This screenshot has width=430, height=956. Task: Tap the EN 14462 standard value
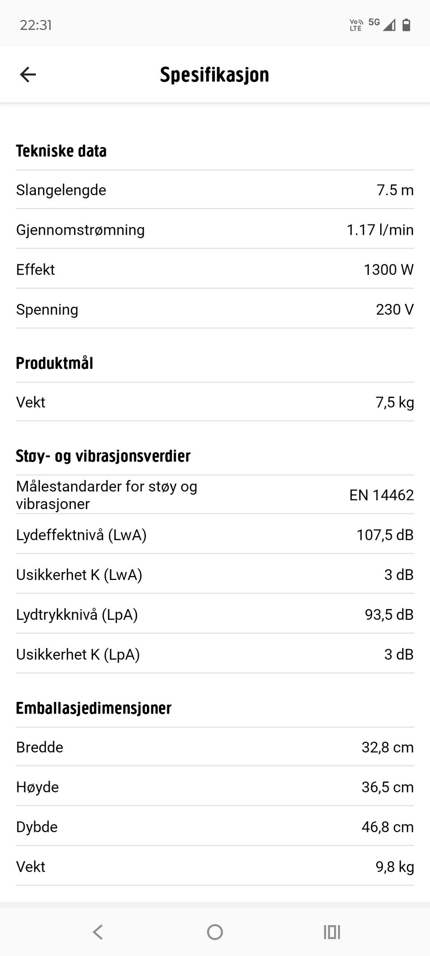[382, 495]
